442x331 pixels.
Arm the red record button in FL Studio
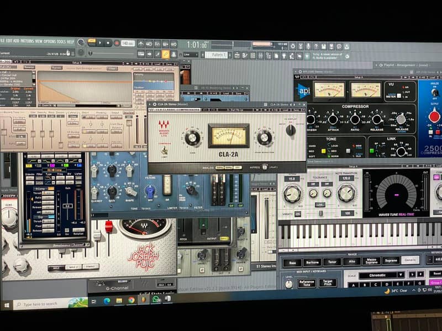tap(117, 44)
